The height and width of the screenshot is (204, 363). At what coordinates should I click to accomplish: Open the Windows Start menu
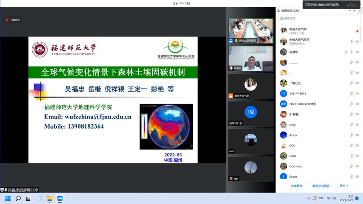coord(8,199)
